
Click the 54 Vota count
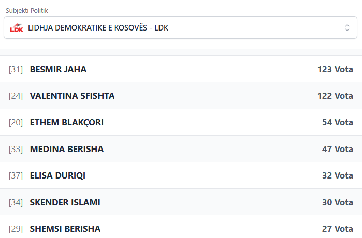[x=337, y=122]
